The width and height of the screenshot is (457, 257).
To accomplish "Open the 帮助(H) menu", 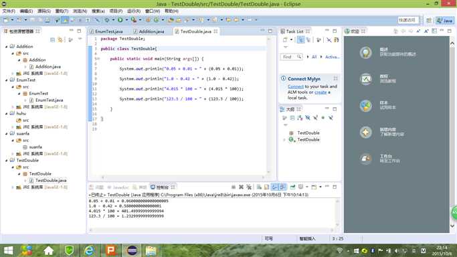I will click(171, 11).
